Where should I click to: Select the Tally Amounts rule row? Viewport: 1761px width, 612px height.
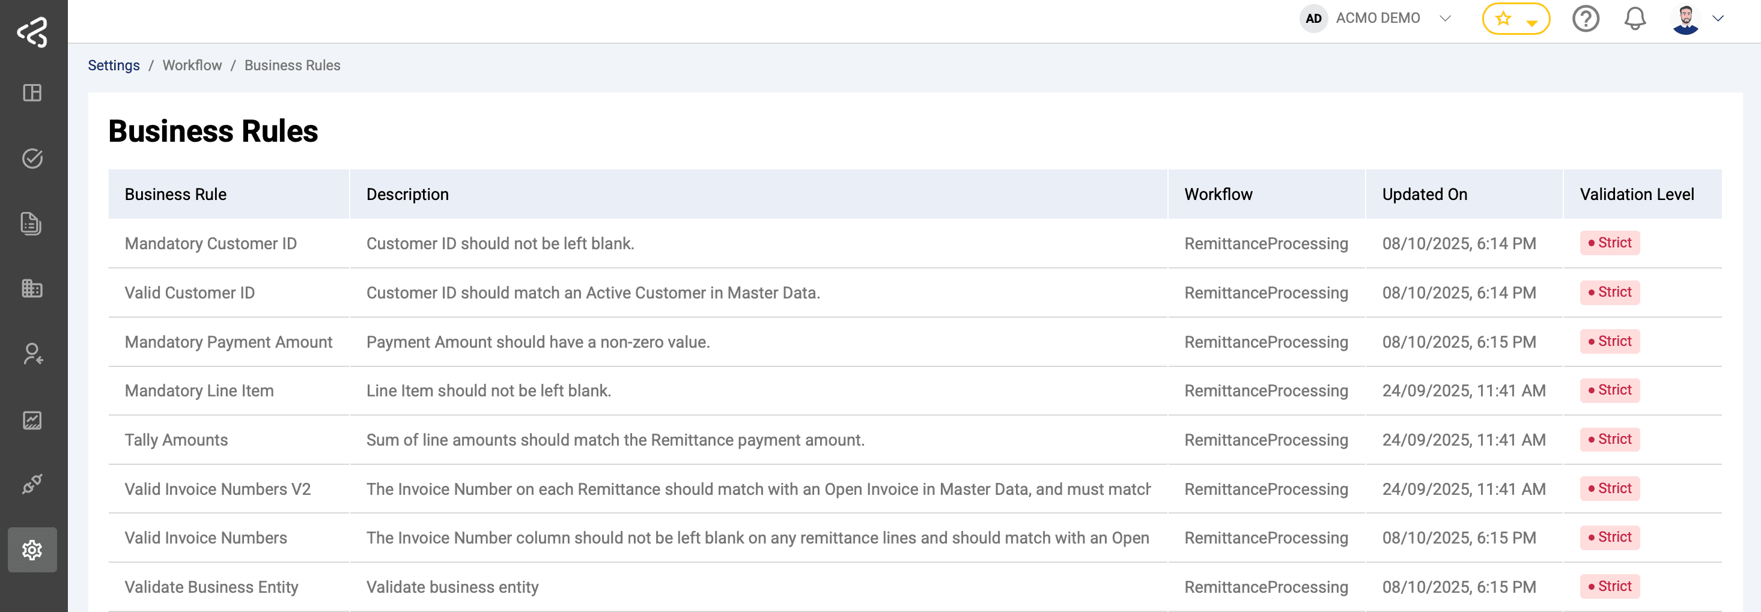pyautogui.click(x=177, y=439)
